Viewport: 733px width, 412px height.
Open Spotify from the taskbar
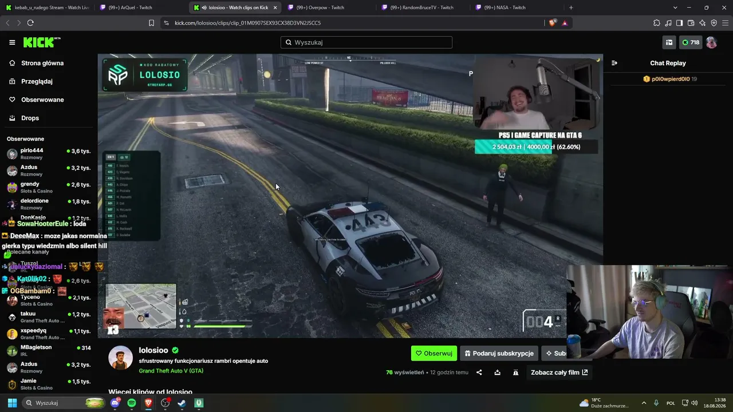pos(132,403)
